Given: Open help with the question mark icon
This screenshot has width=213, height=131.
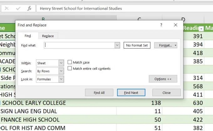Looking at the screenshot, I should point(161,25).
